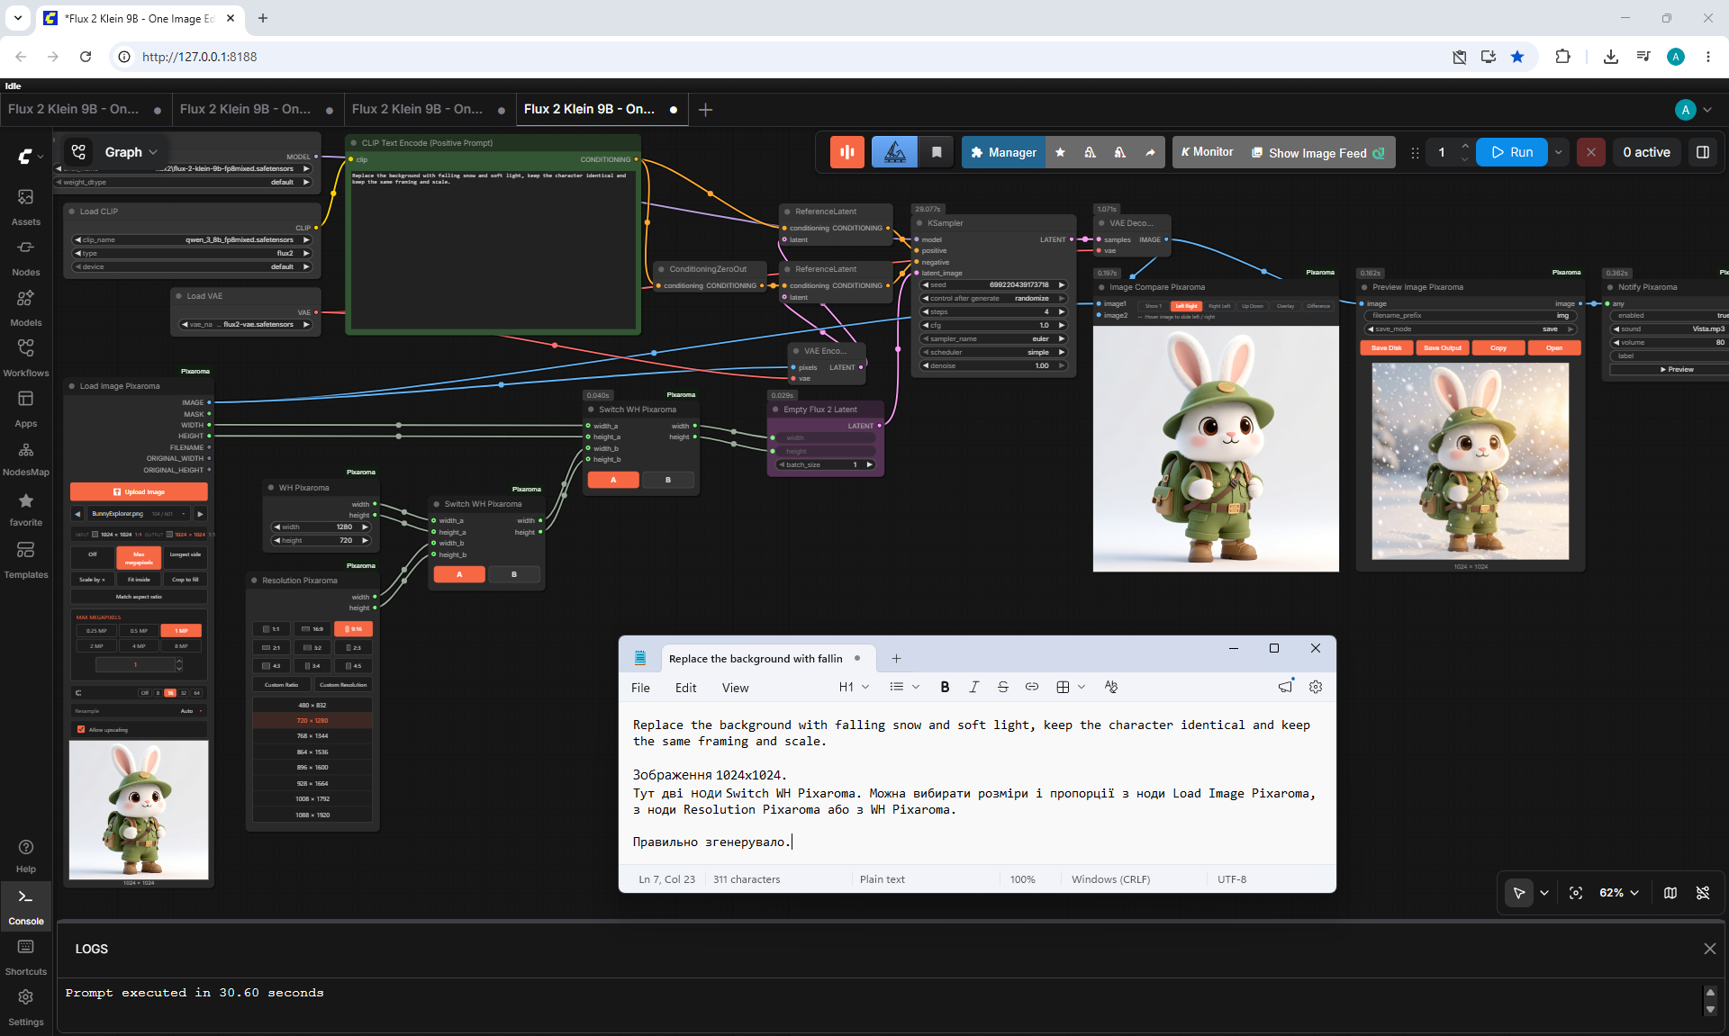1729x1036 pixels.
Task: Click the star icon beside Manager
Action: (1060, 152)
